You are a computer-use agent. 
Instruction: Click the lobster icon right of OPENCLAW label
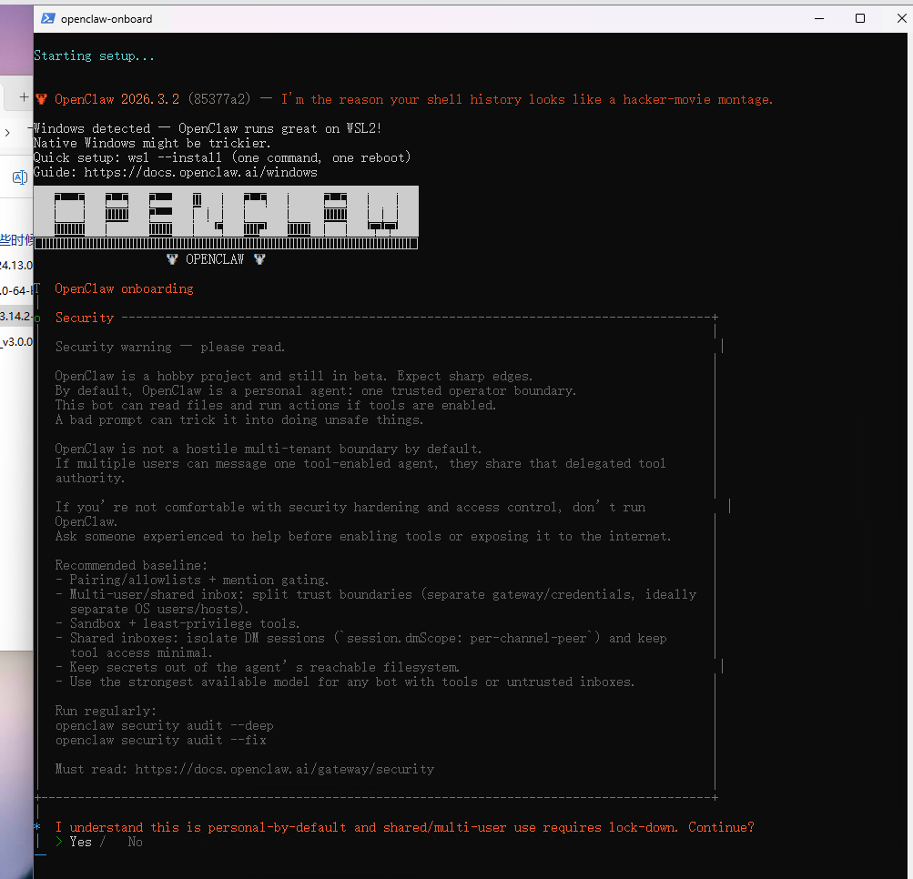coord(259,259)
